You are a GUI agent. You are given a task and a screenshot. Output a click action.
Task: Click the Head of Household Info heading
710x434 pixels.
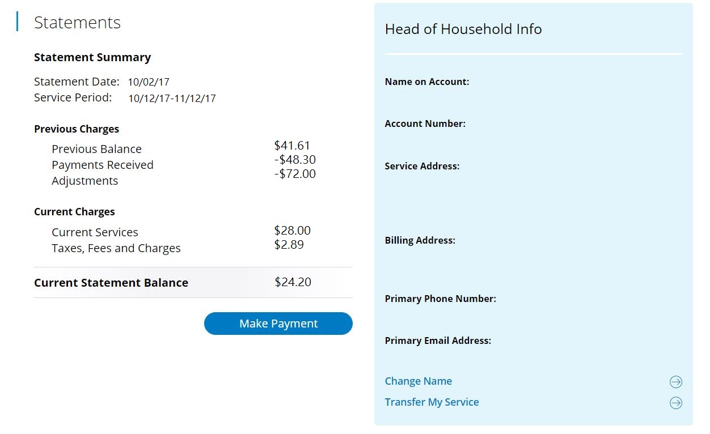tap(463, 29)
